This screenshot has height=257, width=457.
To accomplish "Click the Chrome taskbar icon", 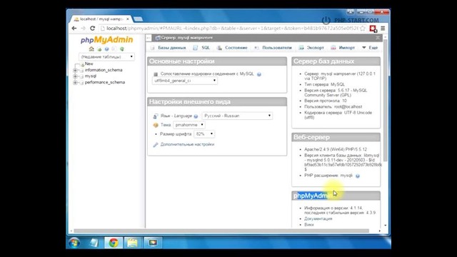I will 114,243.
